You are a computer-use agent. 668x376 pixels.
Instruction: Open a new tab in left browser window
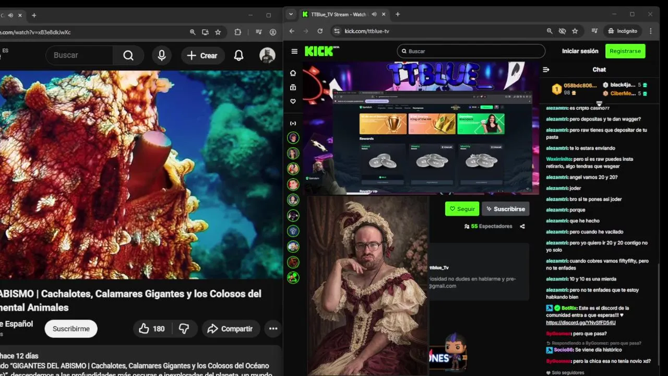coord(34,15)
